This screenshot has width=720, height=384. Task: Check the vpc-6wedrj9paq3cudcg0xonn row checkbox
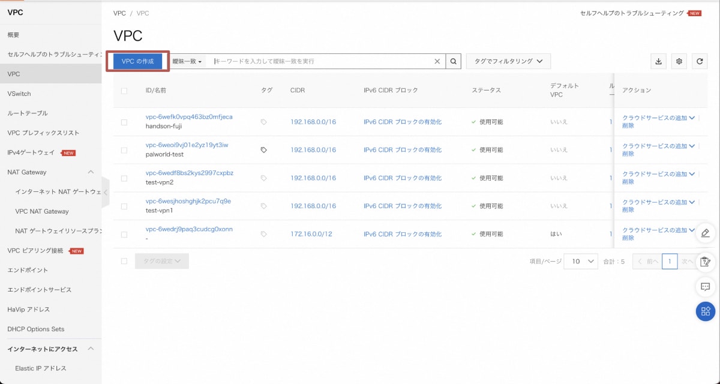(124, 234)
